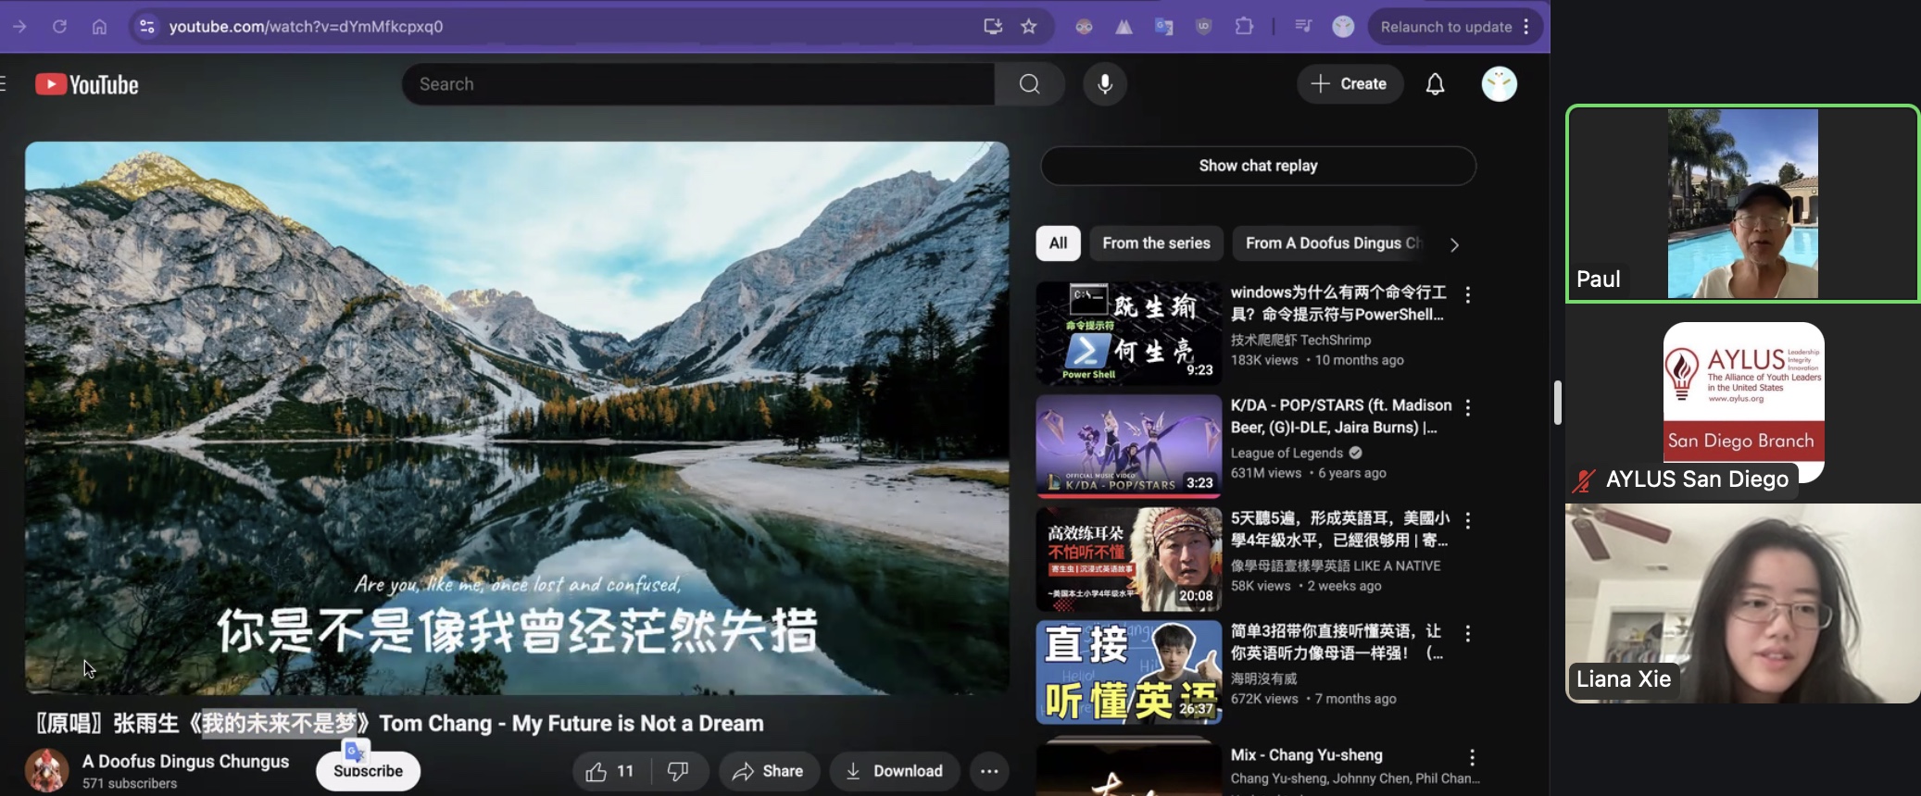Subscribe to A Doofus Dingus Chungus

(x=368, y=771)
